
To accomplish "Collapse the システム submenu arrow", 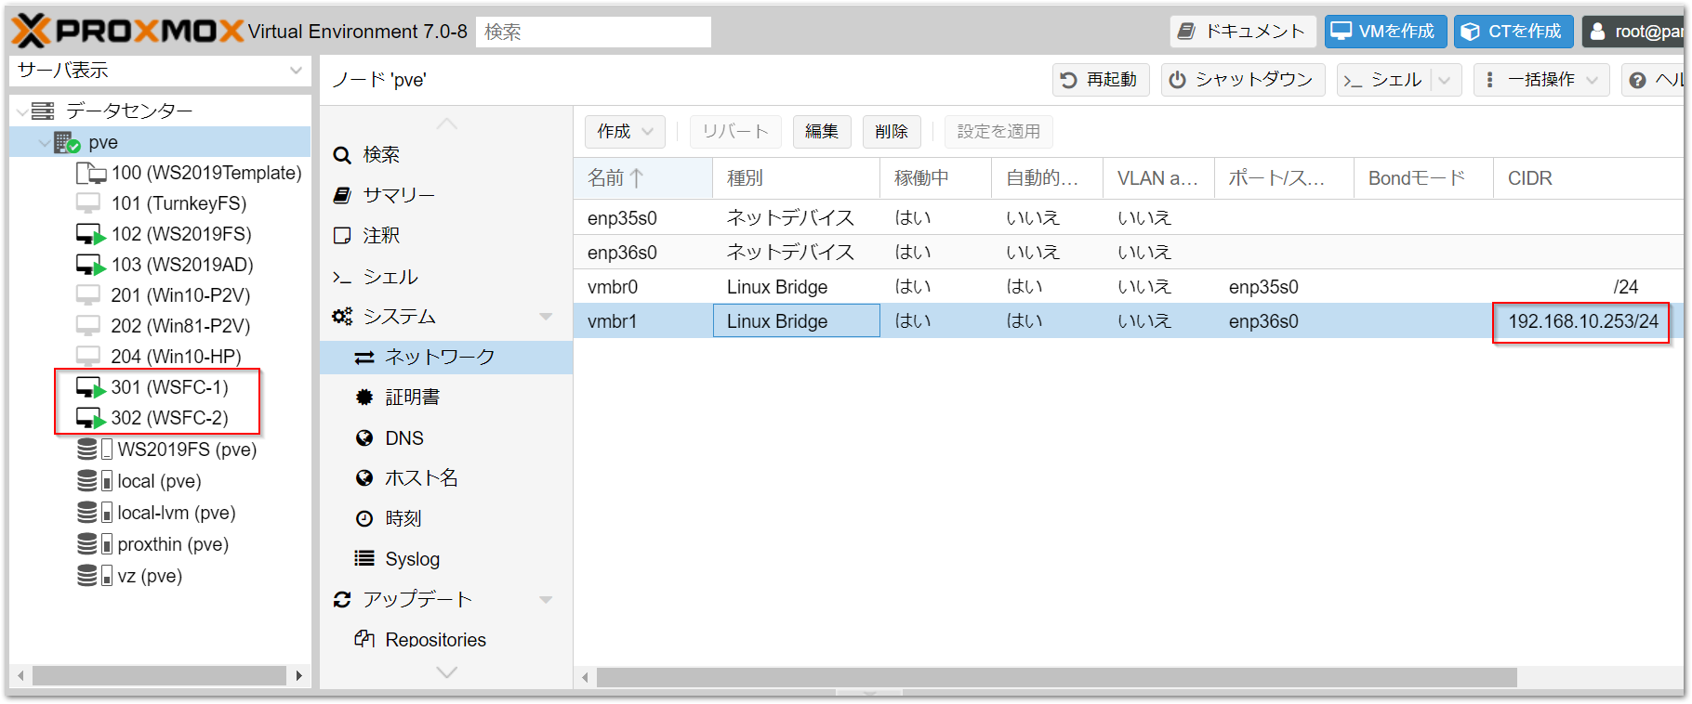I will [546, 317].
